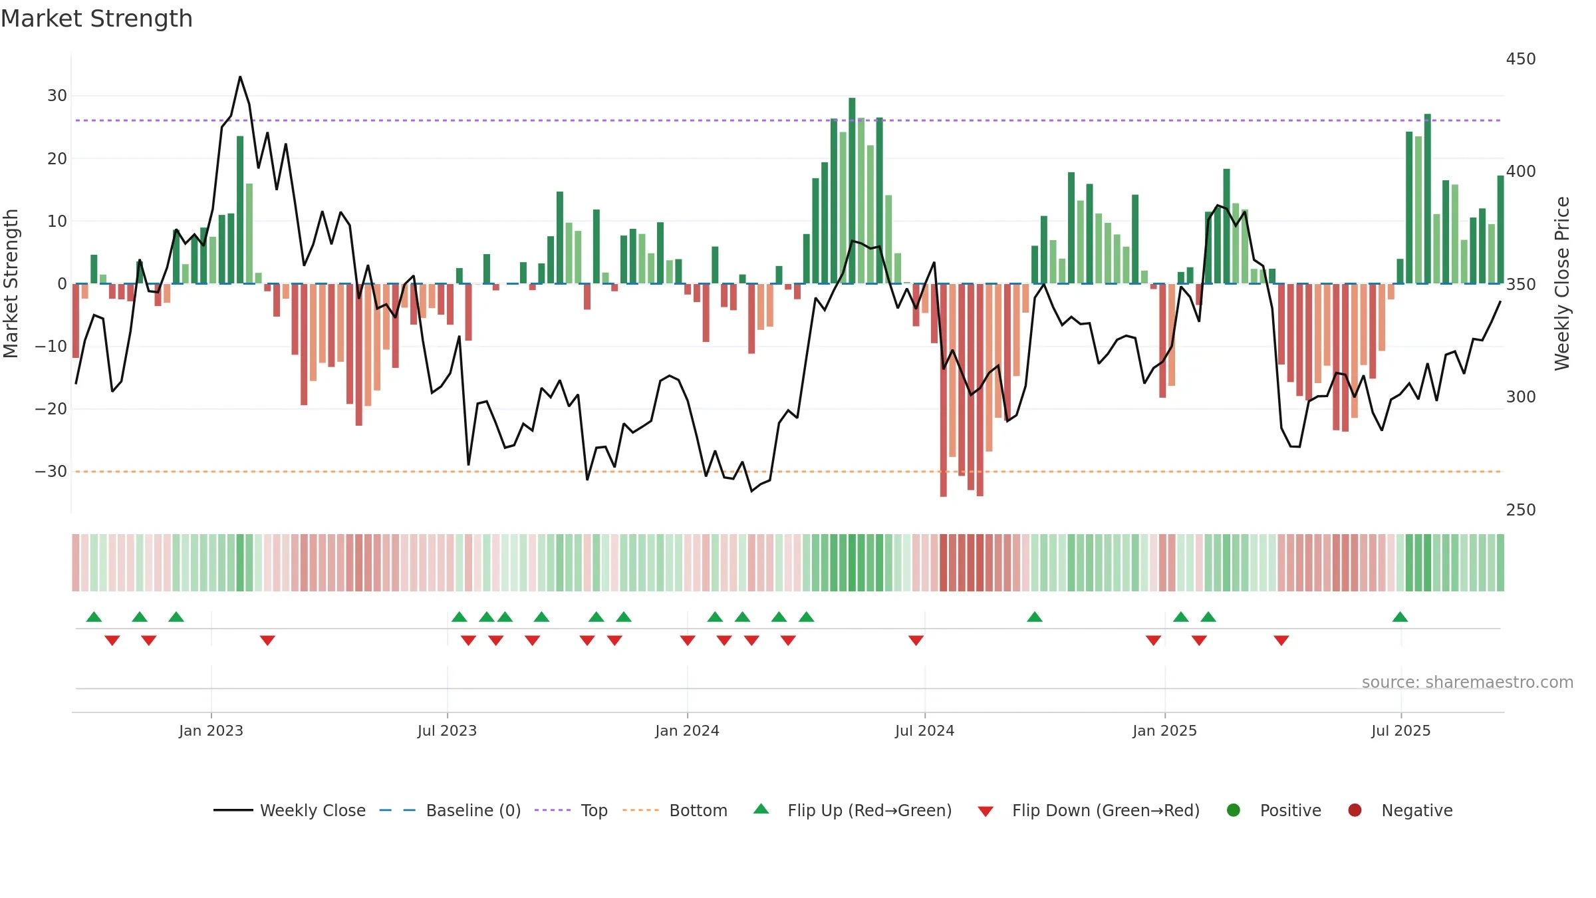Toggle the Top legend item
Image resolution: width=1596 pixels, height=898 pixels.
pyautogui.click(x=571, y=810)
